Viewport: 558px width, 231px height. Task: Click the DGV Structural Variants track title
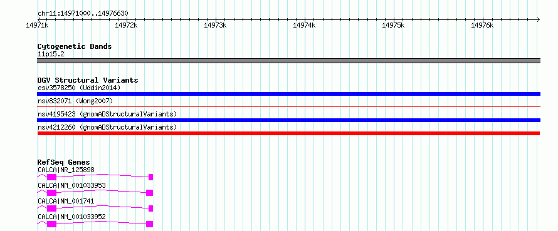[x=88, y=80]
